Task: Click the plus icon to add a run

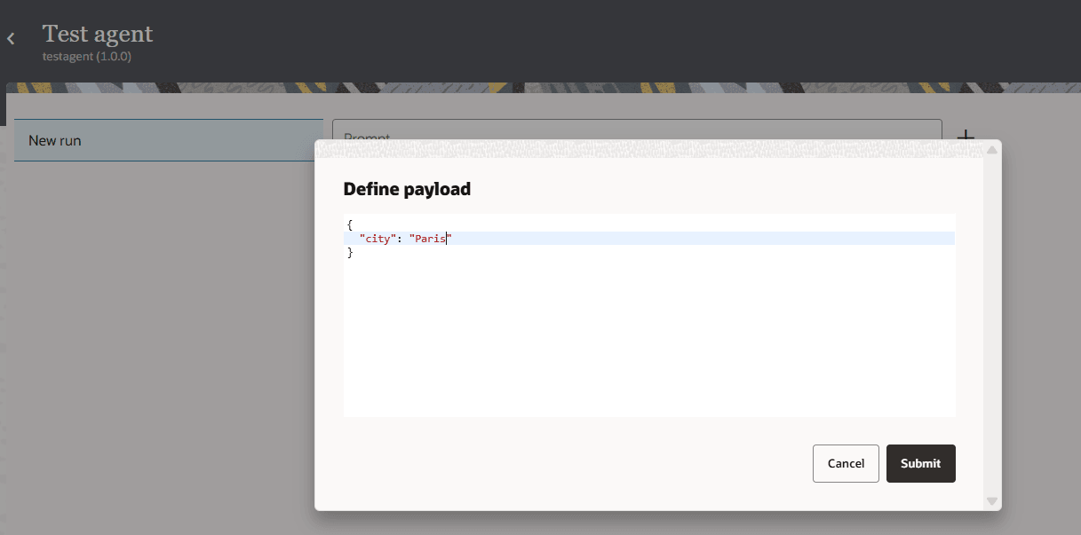Action: click(x=966, y=138)
